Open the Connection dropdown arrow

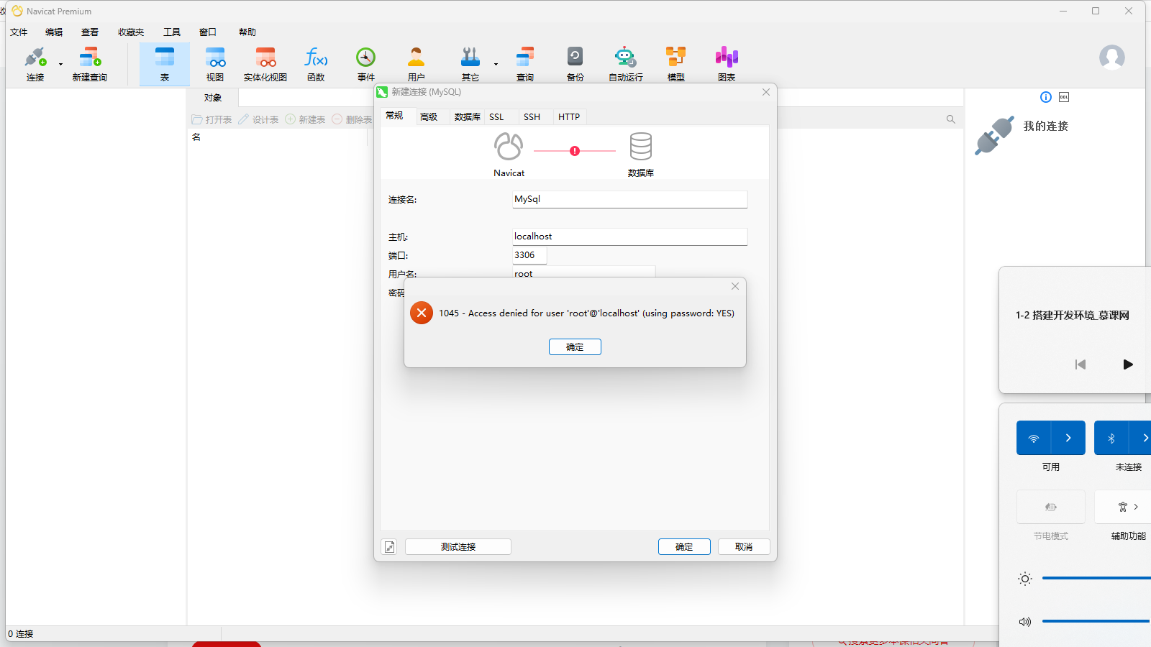(x=60, y=65)
